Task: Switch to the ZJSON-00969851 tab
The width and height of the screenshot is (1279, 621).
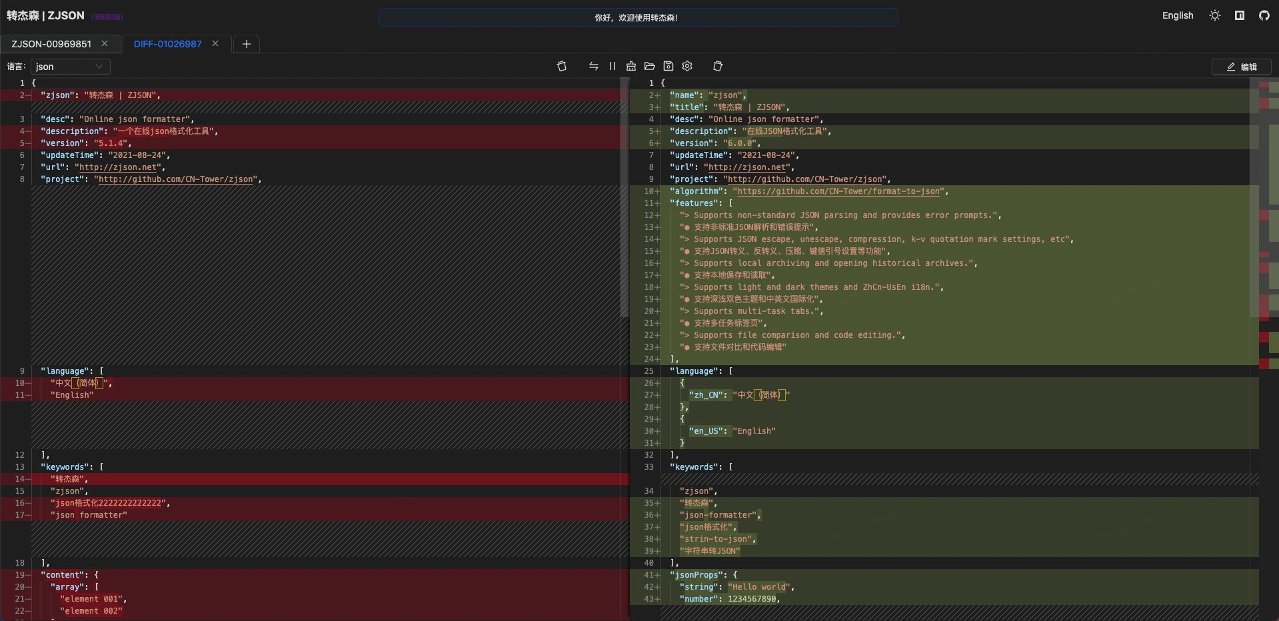Action: [51, 44]
